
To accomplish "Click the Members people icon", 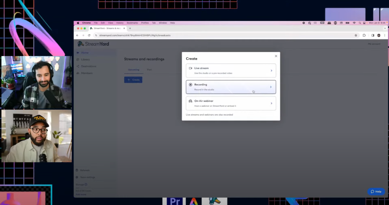I will point(78,73).
